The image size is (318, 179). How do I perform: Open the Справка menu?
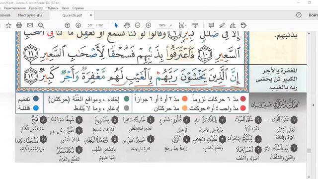pos(78,8)
